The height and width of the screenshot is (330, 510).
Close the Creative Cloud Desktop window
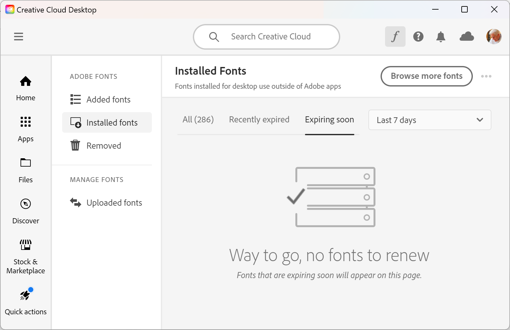tap(494, 10)
